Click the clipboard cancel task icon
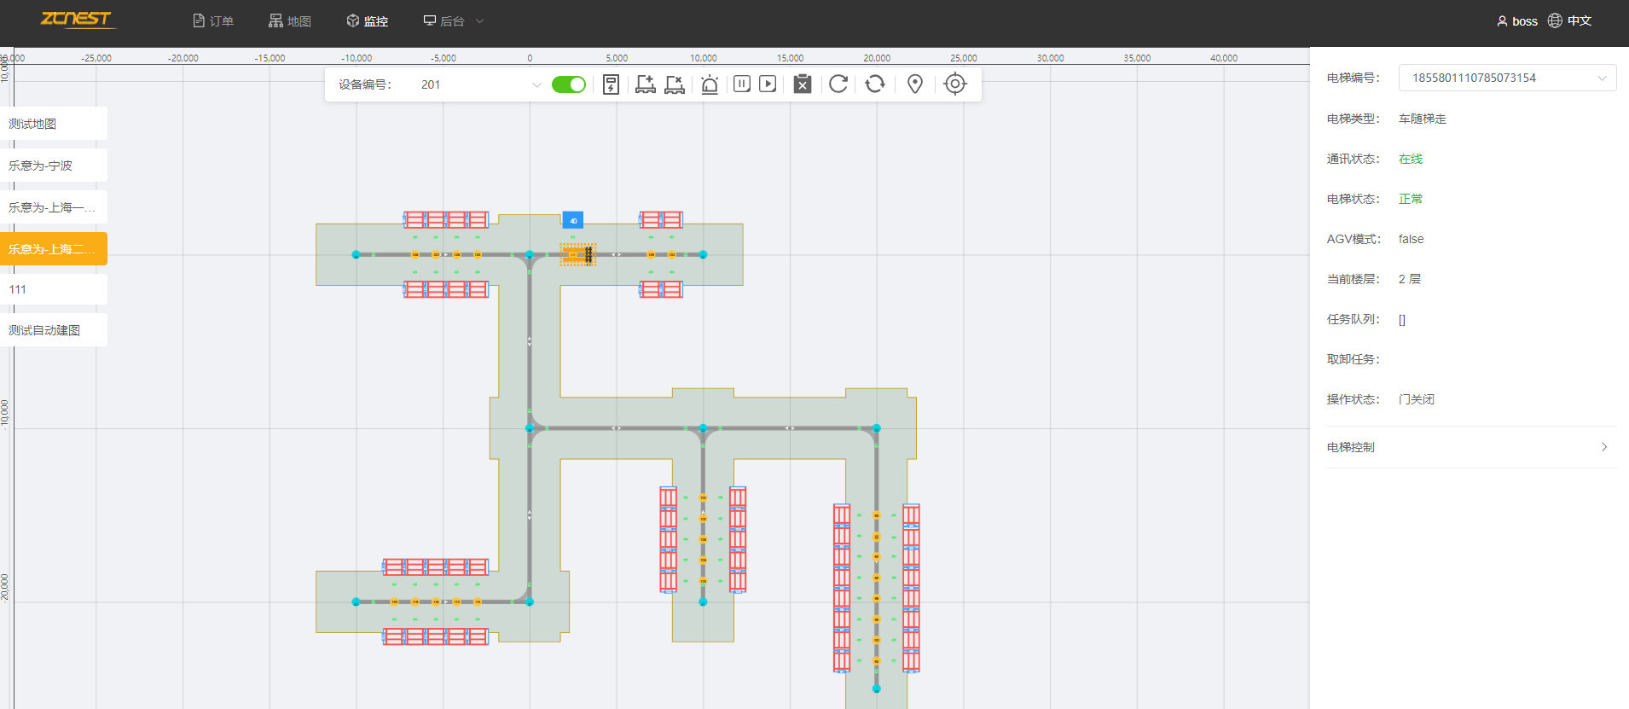The height and width of the screenshot is (709, 1629). (x=803, y=84)
